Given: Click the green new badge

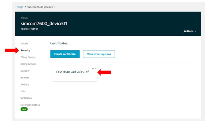Looking at the screenshot, I should pos(24,109).
